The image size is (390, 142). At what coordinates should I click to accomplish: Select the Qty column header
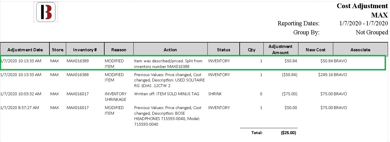click(x=252, y=50)
